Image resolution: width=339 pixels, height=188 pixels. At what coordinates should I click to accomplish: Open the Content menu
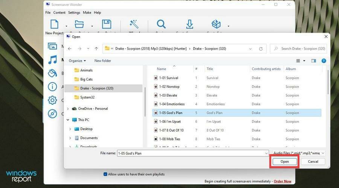point(59,12)
